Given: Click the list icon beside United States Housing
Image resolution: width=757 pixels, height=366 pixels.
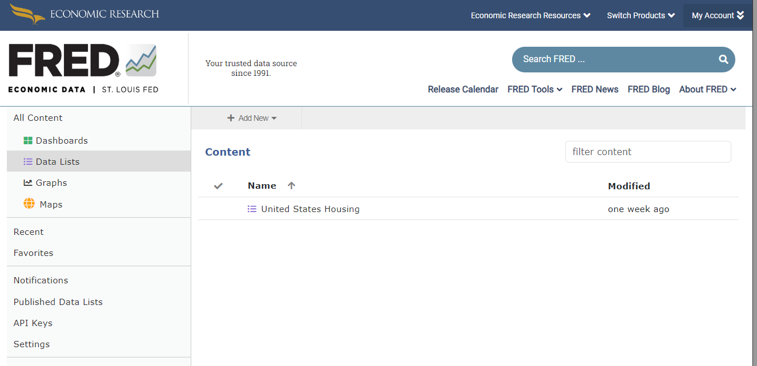Looking at the screenshot, I should [x=252, y=209].
